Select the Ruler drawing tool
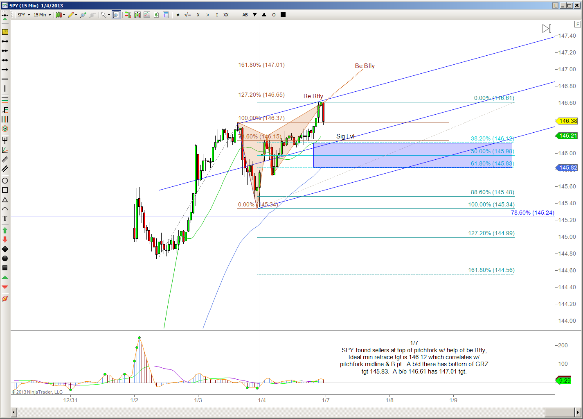583x419 pixels. point(5,32)
